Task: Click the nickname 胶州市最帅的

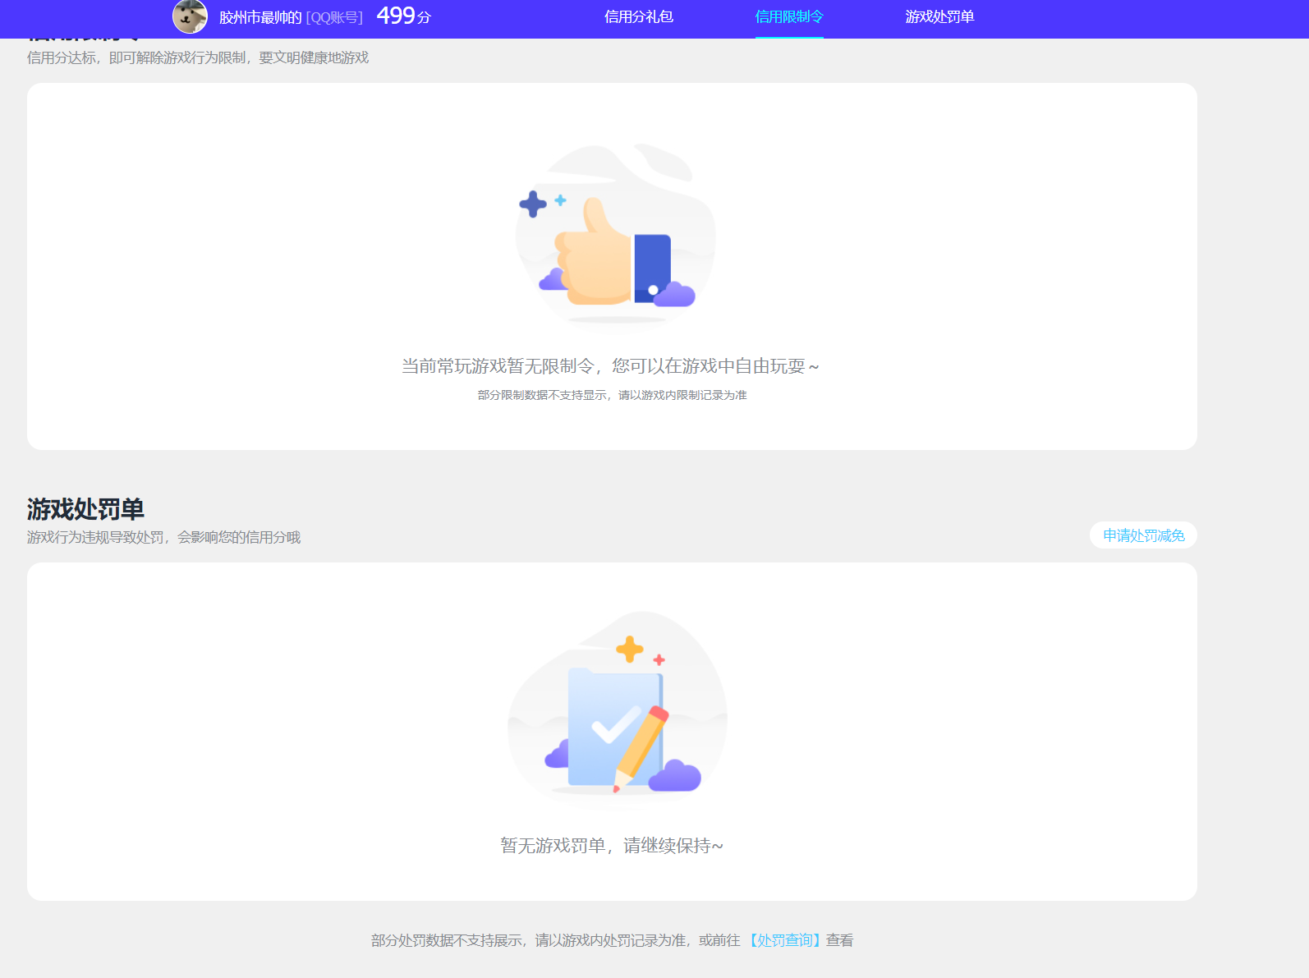Action: tap(260, 17)
